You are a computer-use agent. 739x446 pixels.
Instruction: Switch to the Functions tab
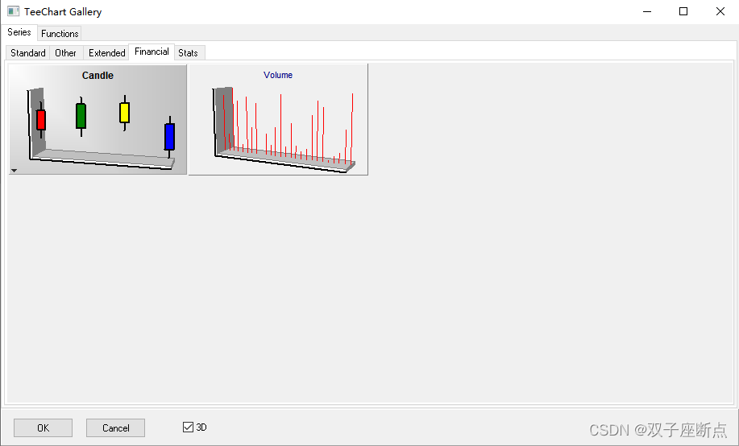60,34
